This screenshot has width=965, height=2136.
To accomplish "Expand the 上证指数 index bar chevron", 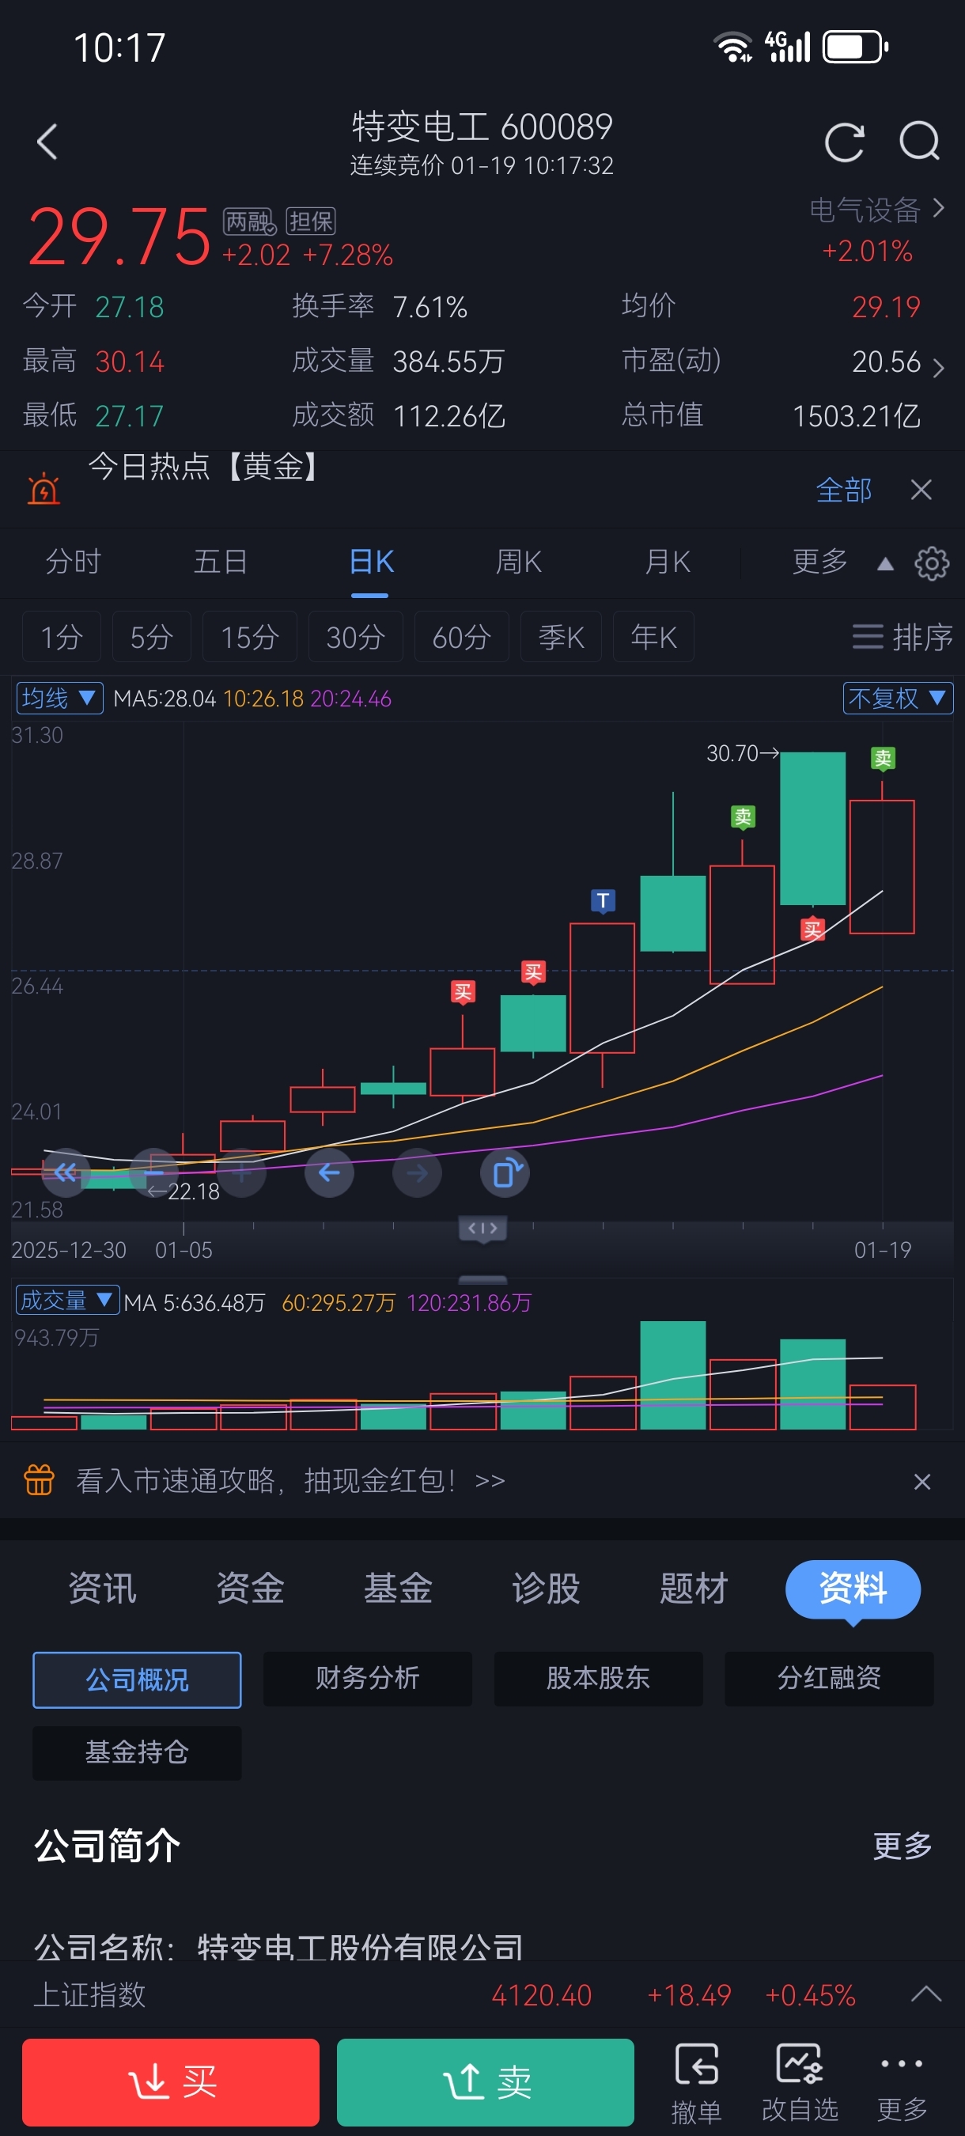I will click(926, 1994).
